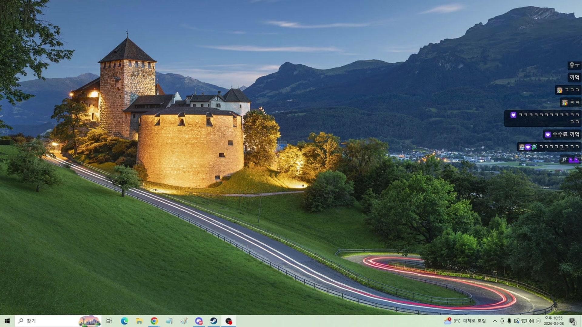Open the clock and date calendar flyout
The height and width of the screenshot is (327, 582).
tap(554, 321)
